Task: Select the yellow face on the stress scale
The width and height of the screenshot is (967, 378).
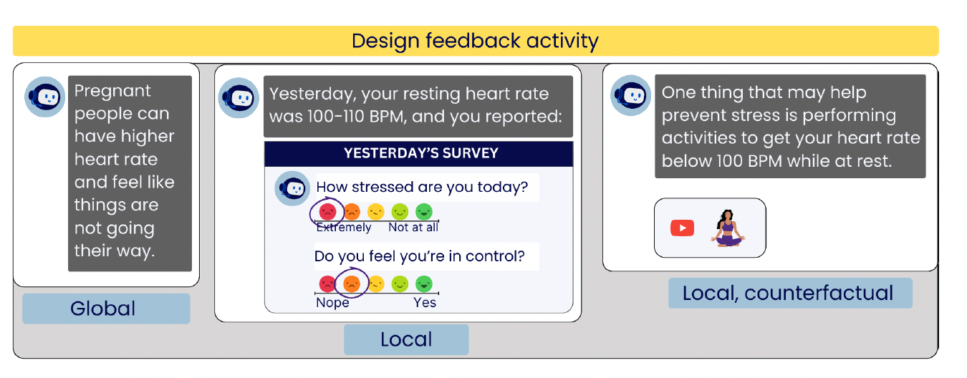Action: click(x=376, y=212)
